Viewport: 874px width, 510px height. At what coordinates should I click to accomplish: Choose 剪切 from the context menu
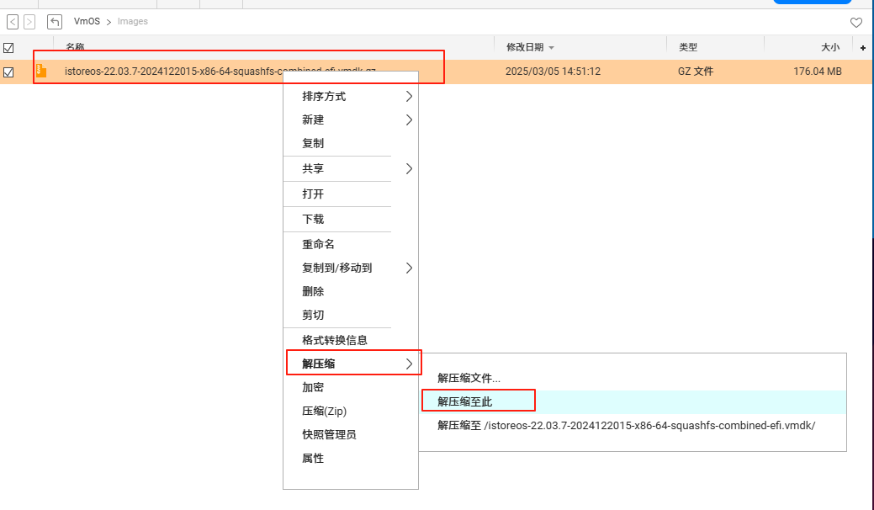click(351, 315)
